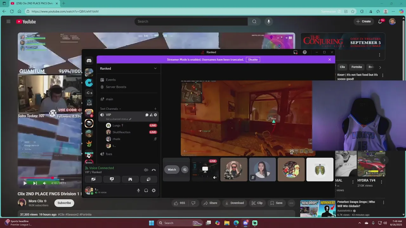This screenshot has height=228, width=406.
Task: Open the YouTube hamburger menu
Action: [x=9, y=22]
